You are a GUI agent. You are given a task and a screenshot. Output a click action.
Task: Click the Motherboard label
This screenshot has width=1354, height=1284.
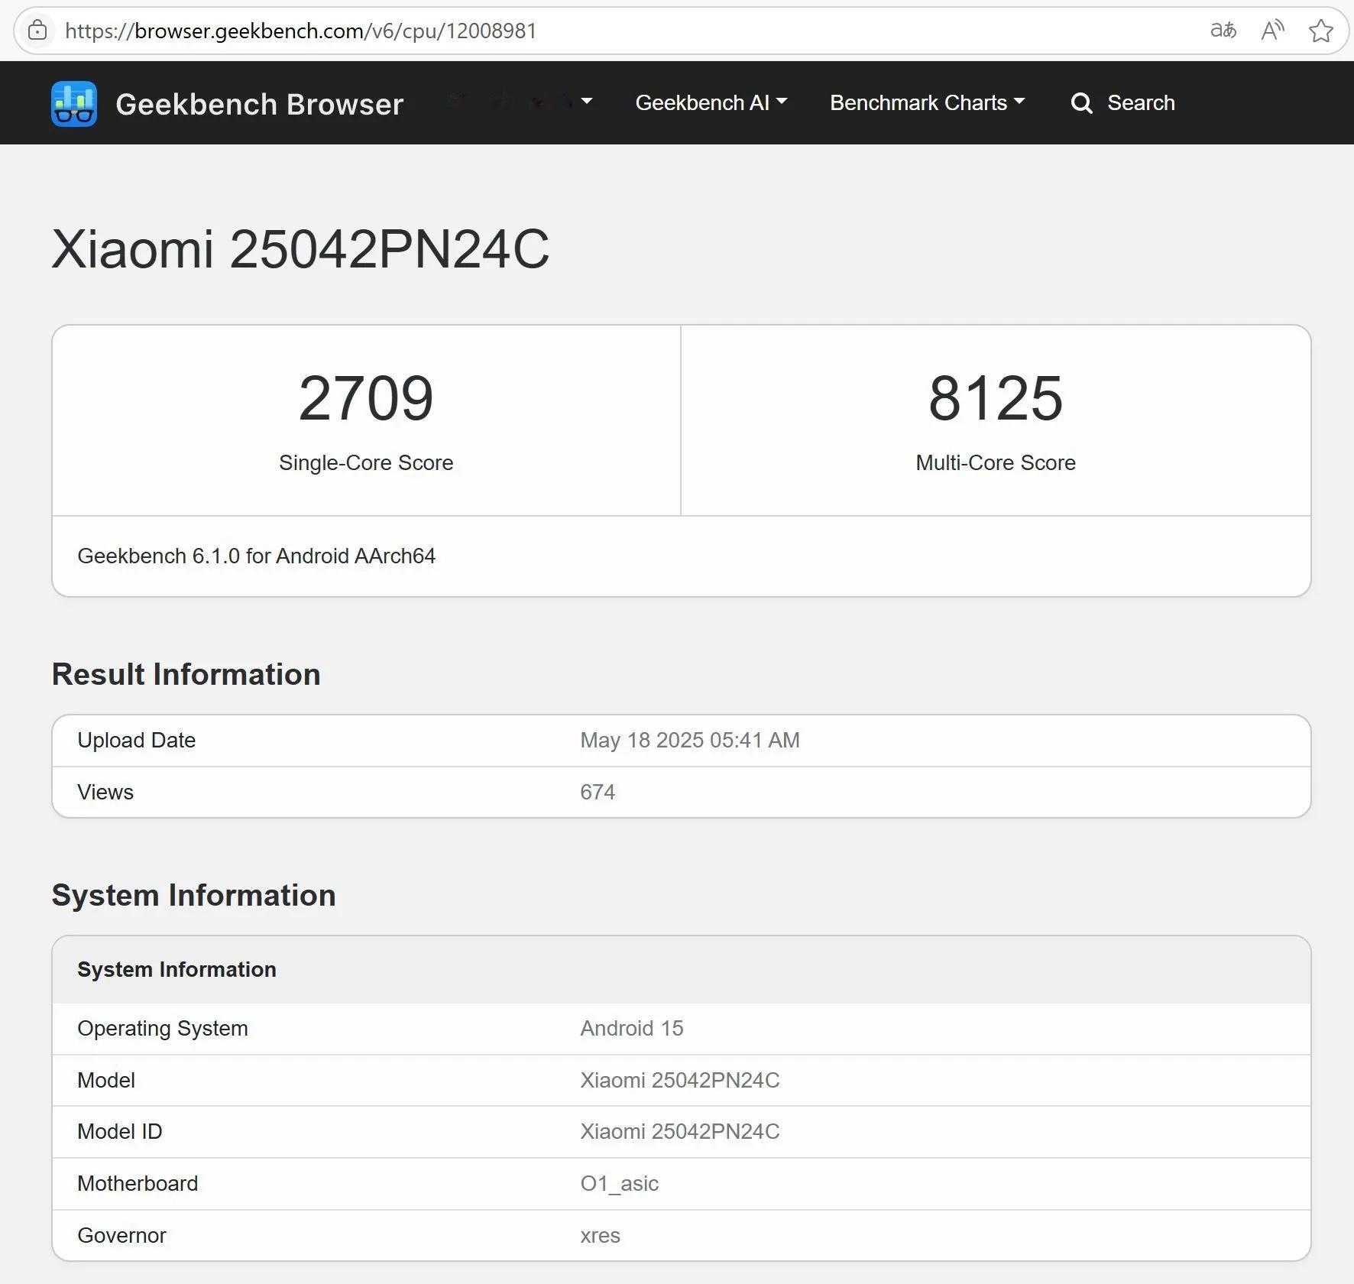pyautogui.click(x=138, y=1183)
